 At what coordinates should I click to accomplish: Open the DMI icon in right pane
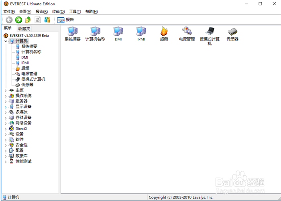coord(118,34)
